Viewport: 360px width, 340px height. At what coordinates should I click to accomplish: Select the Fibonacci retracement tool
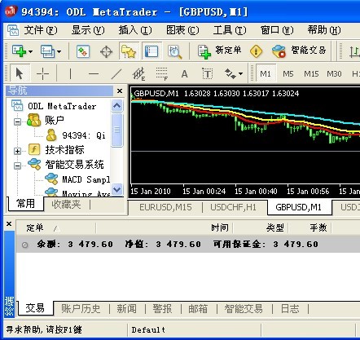162,73
